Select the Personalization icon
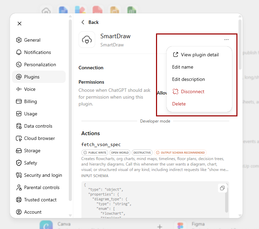Image resolution: width=259 pixels, height=229 pixels. 19,65
